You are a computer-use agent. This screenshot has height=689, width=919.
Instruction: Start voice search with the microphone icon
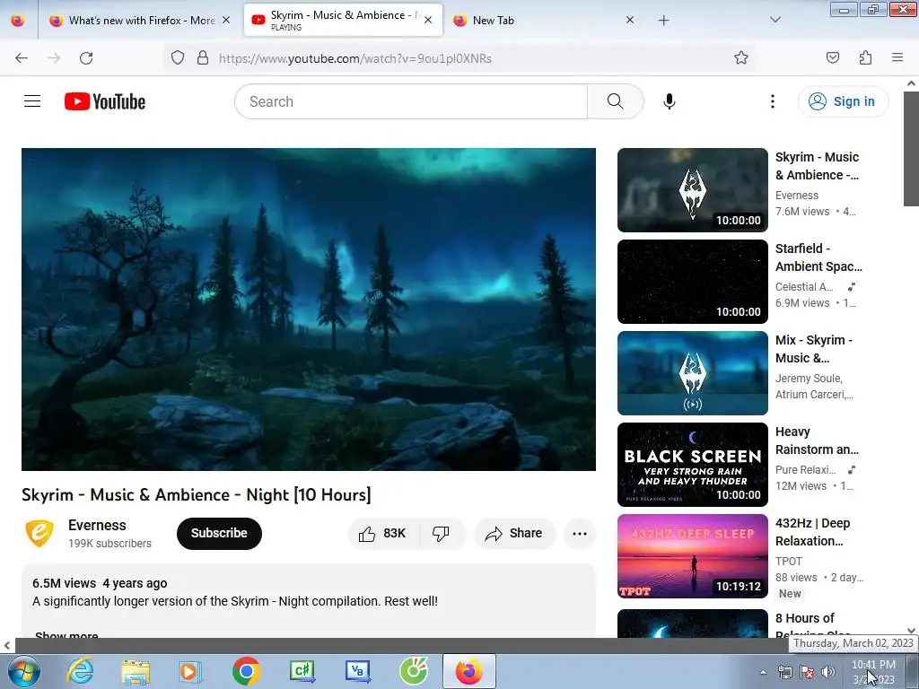click(670, 101)
